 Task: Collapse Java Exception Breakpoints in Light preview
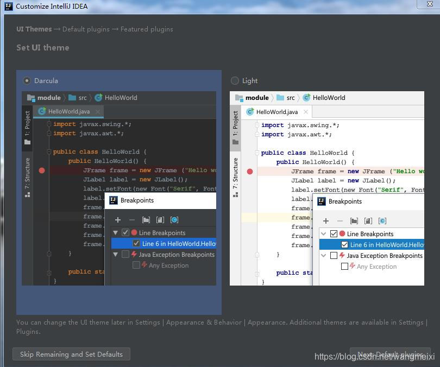324,256
